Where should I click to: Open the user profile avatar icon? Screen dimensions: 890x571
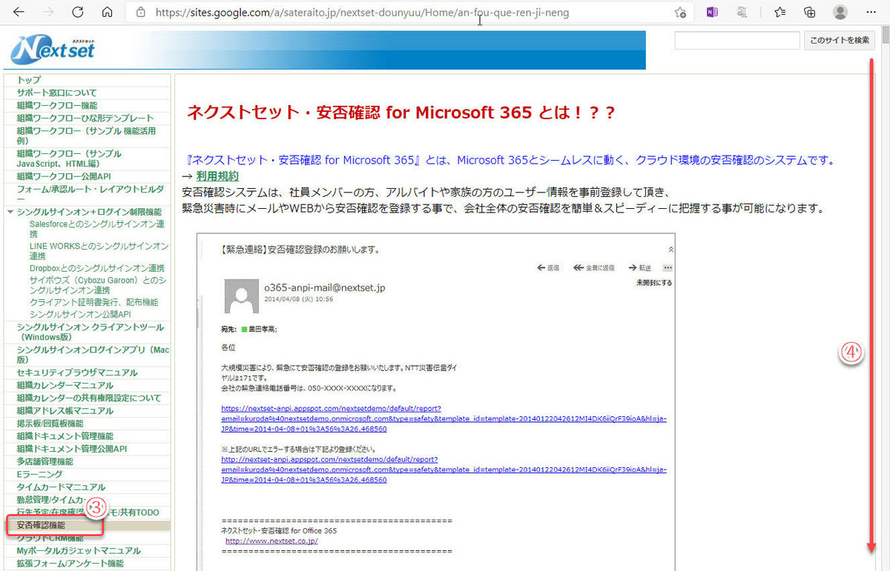(840, 13)
